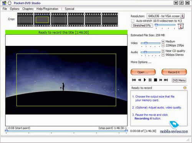Select the first crop filmstrip thumbnail
Viewport: 192px width, 143px height.
[x=25, y=20]
